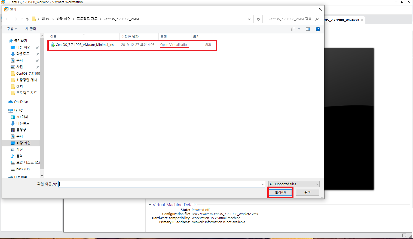This screenshot has width=413, height=239.
Task: Click the VMware status bar message icon
Action: [x=404, y=235]
